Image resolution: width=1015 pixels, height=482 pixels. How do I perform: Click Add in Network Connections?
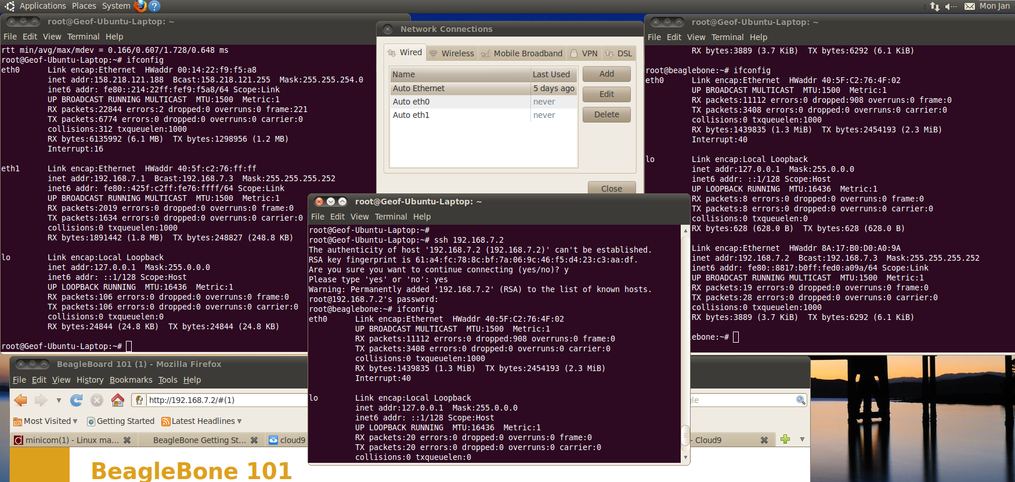coord(606,74)
